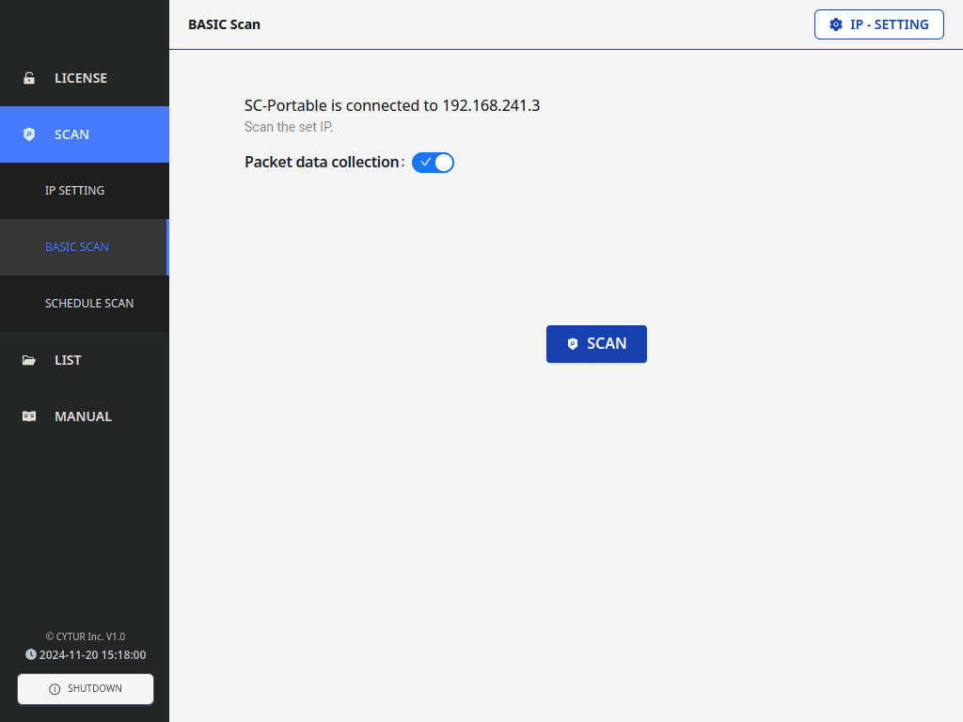Click the gear icon in the IP - SETTING button

pos(836,24)
